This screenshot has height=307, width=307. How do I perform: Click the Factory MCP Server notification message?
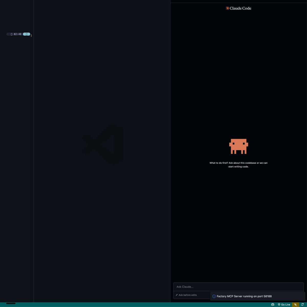coord(244,296)
